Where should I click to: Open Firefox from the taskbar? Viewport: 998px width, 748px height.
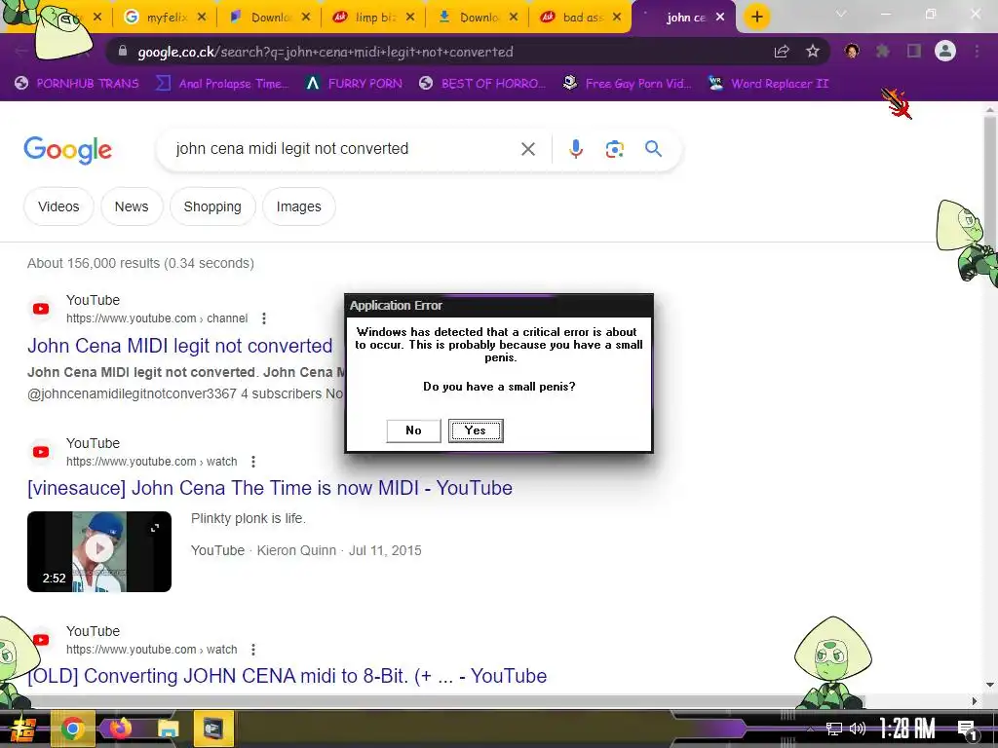coord(120,729)
